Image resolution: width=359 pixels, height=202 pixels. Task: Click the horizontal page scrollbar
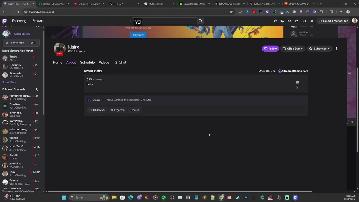tap(180, 192)
